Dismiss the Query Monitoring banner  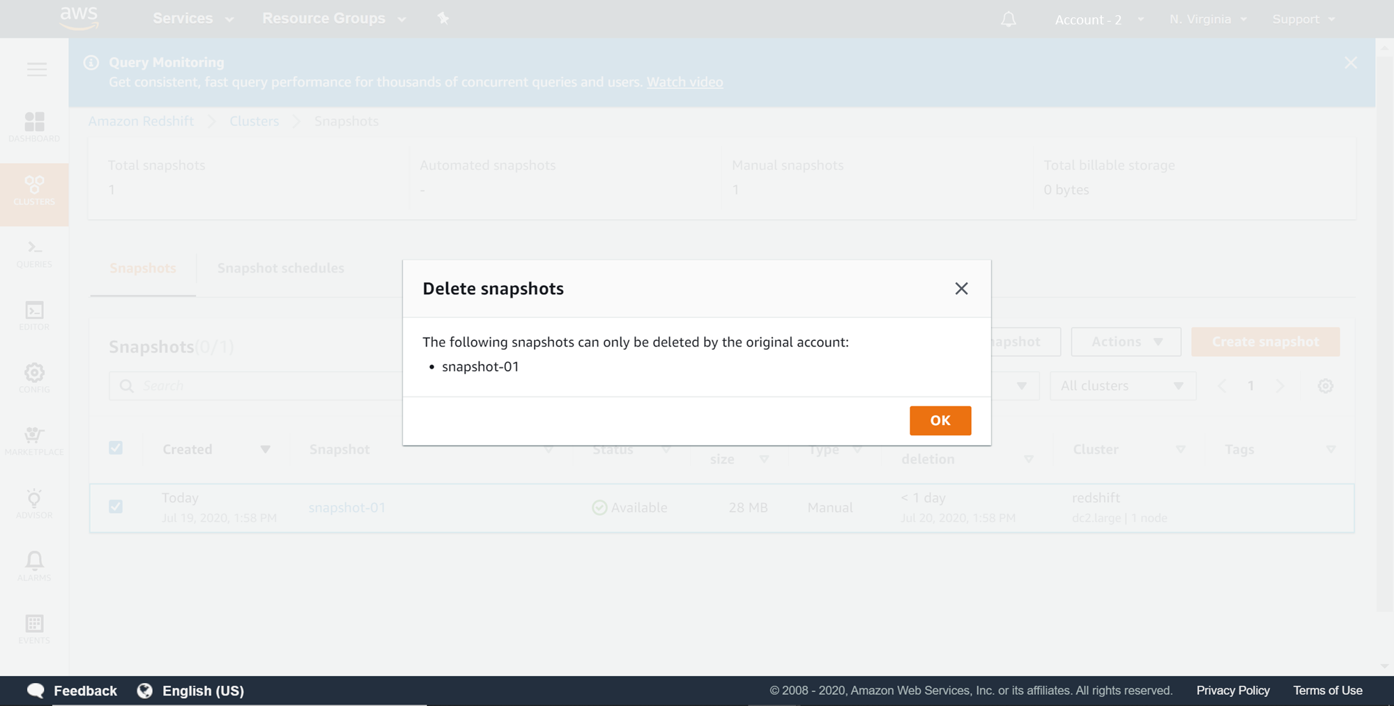(1351, 63)
